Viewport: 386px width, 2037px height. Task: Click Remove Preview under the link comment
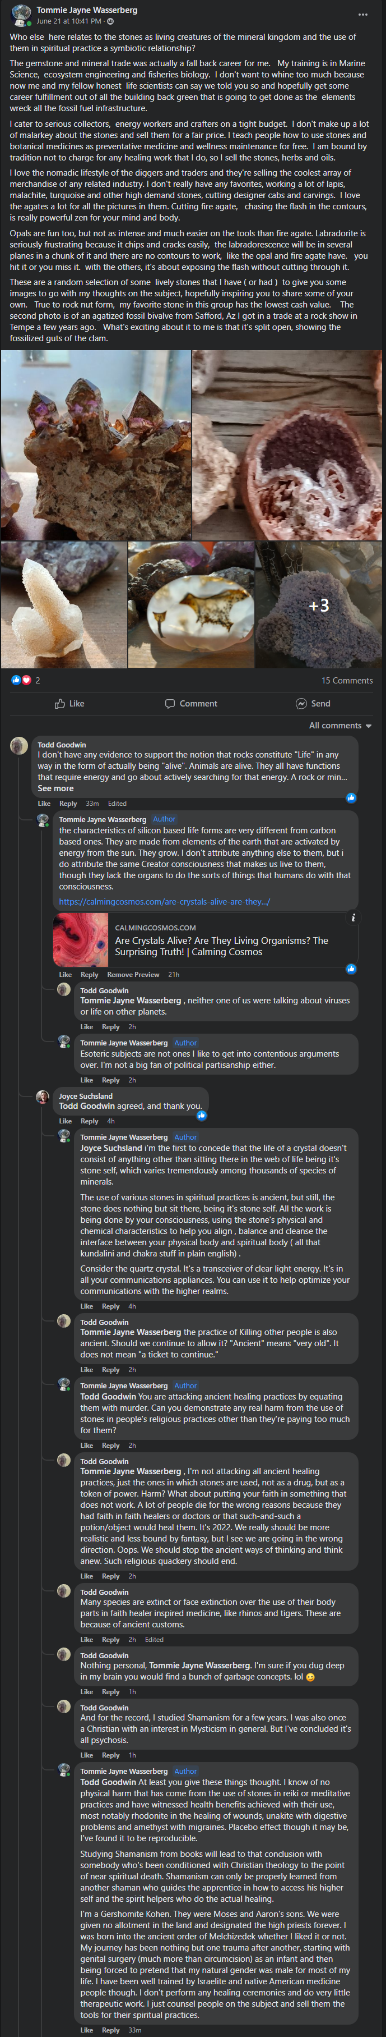pos(133,974)
